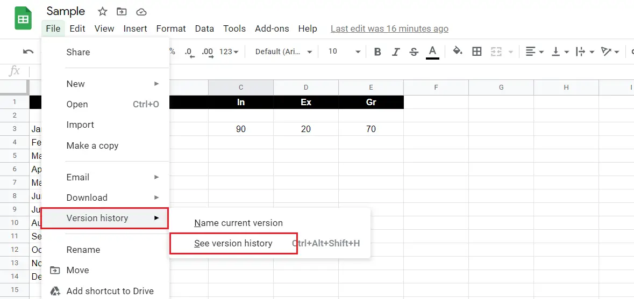Open the borders tool
Viewport: 634px width, 299px height.
pyautogui.click(x=477, y=52)
